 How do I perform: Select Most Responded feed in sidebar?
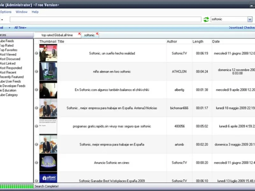11,68
